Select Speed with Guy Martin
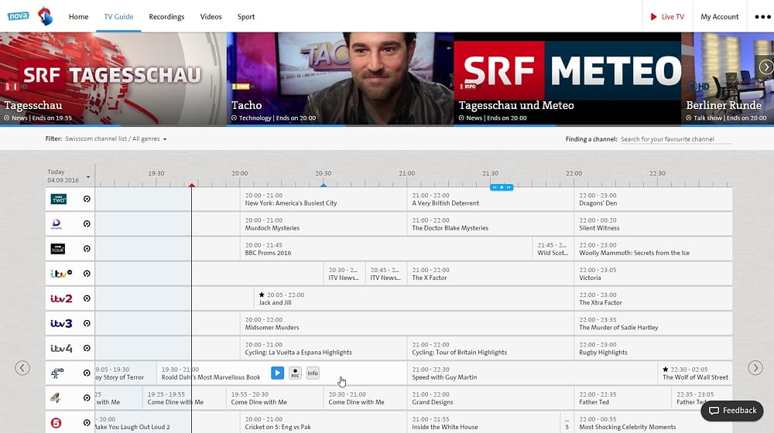This screenshot has height=433, width=774. pyautogui.click(x=533, y=373)
